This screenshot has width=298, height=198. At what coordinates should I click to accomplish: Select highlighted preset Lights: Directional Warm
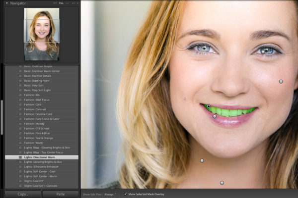click(42, 157)
